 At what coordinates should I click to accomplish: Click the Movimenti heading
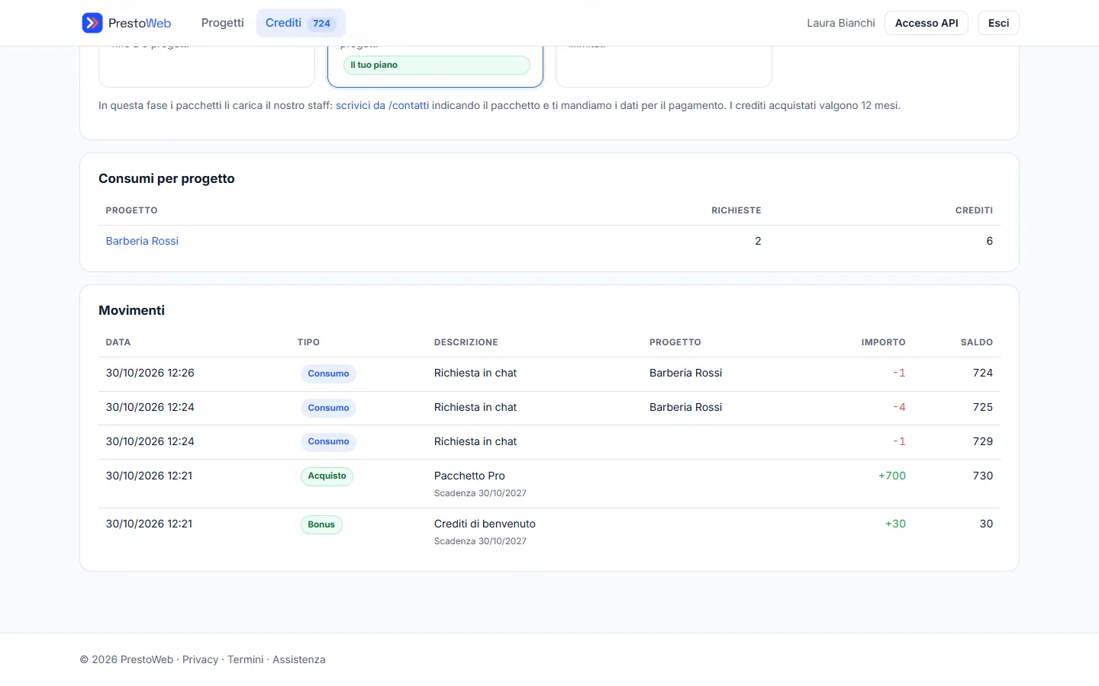pos(131,310)
